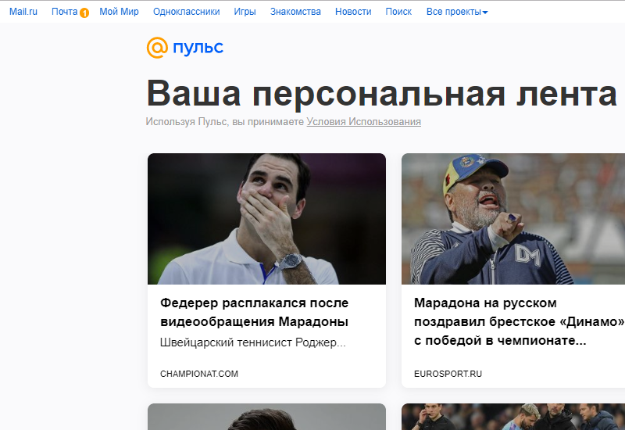Expand the Все проекты dropdown
Image resolution: width=625 pixels, height=430 pixels.
[x=457, y=12]
